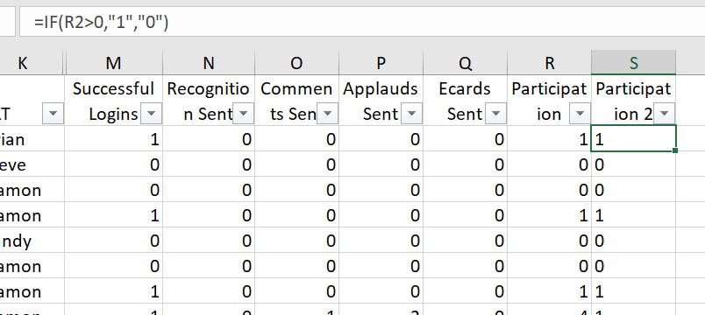Select the first-row Participation 2 cell containing 1
Screen dimensions: 705x315
tap(633, 138)
